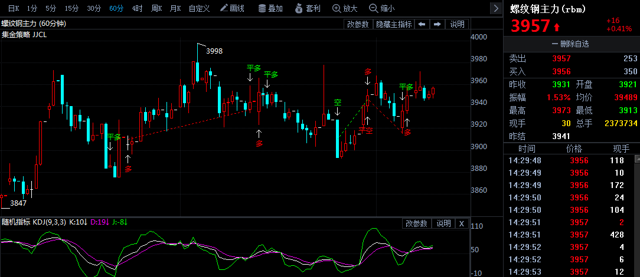Open the 套利 arbitrage tool
Viewport: 640px width, 277px height.
pos(308,8)
